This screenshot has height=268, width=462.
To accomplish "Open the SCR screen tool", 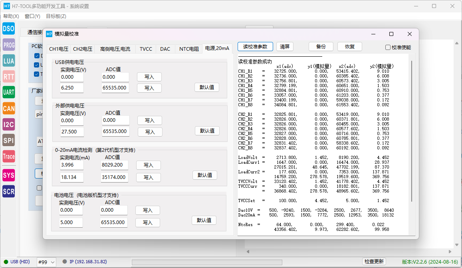I will pyautogui.click(x=8, y=191).
